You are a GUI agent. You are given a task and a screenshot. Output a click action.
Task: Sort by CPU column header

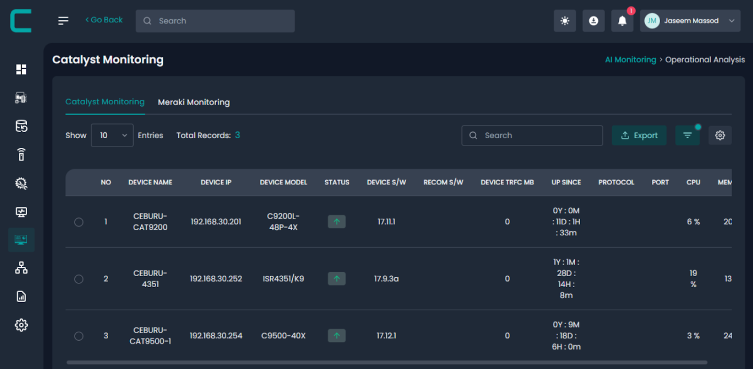click(x=693, y=182)
